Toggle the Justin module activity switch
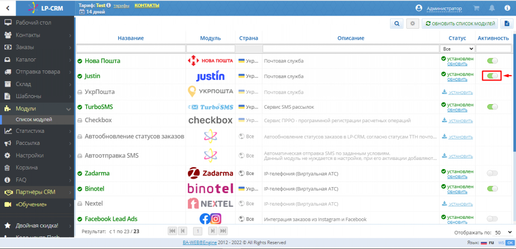The width and height of the screenshot is (516, 249). pyautogui.click(x=492, y=76)
